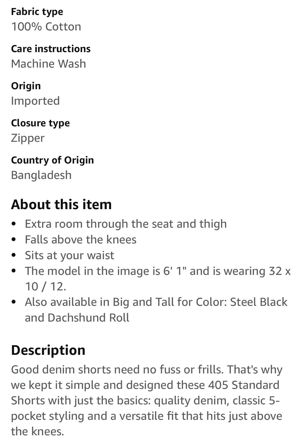Click the model height and size bullet
Image resolution: width=304 pixels, height=442 pixels.
pos(158,279)
